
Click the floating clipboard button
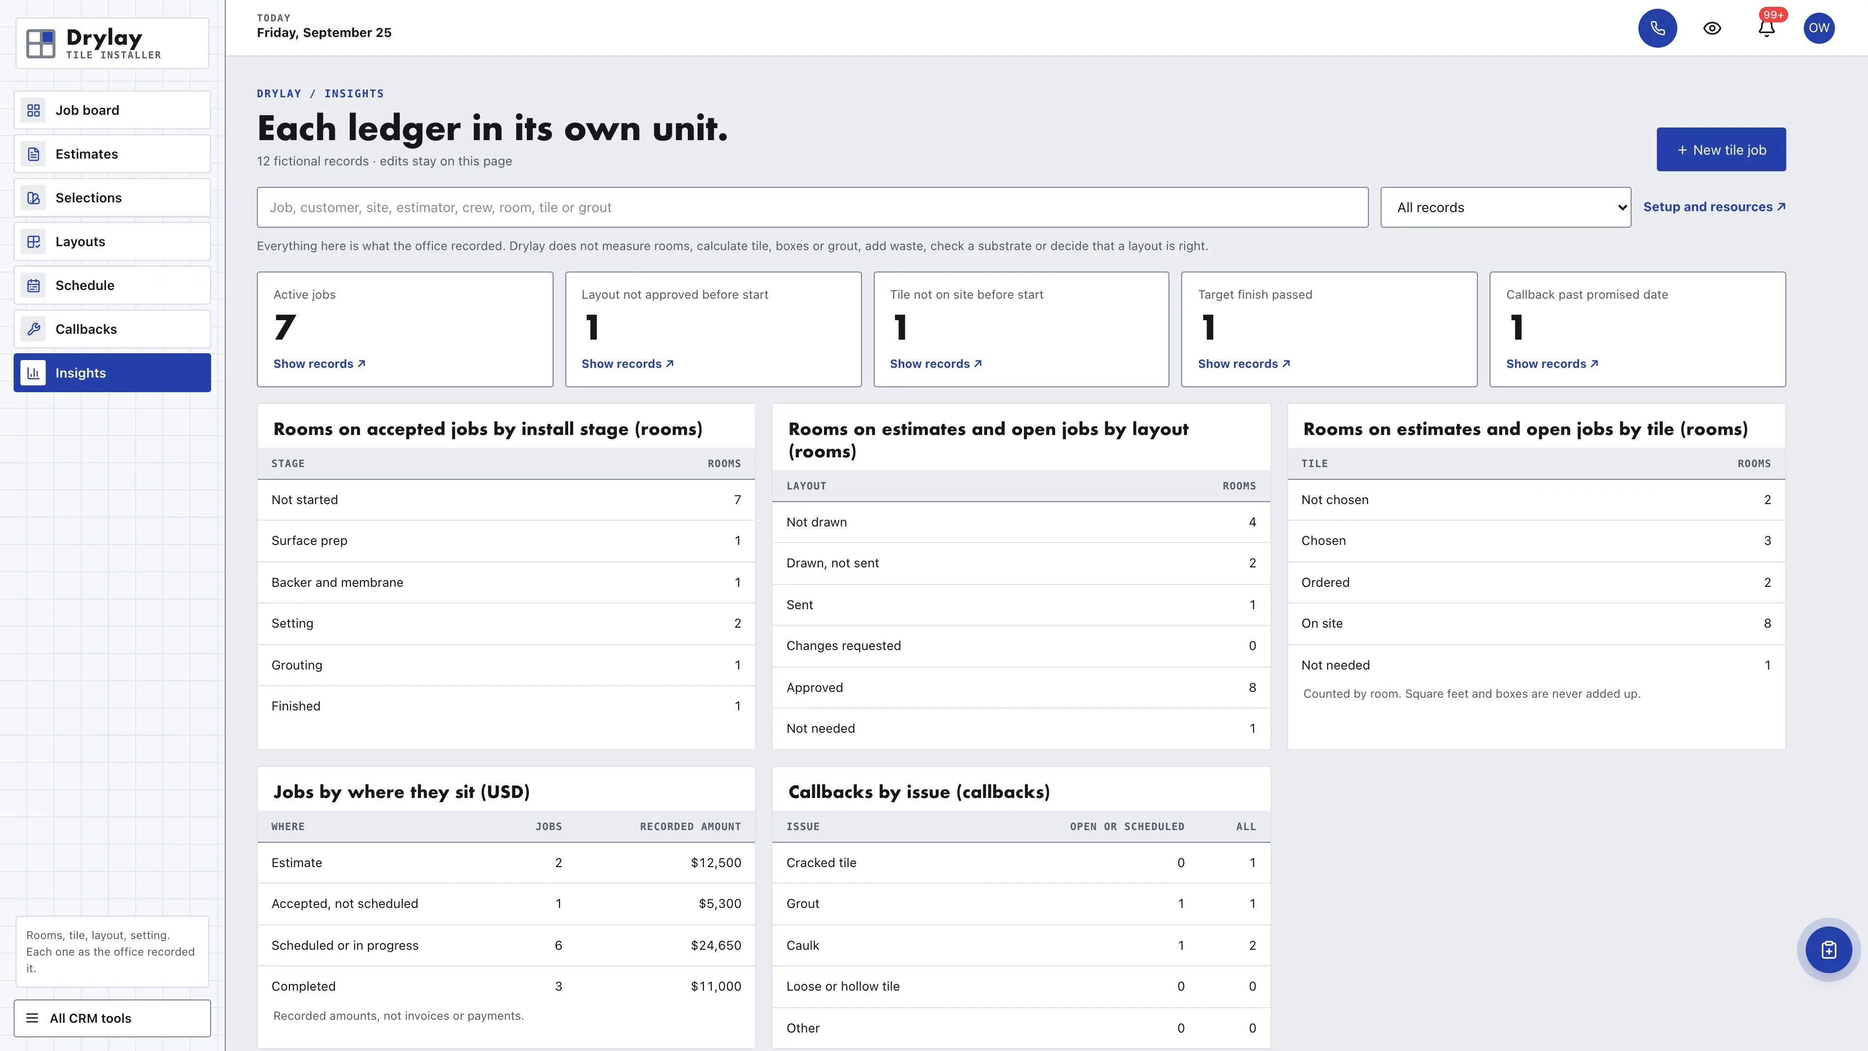pyautogui.click(x=1829, y=949)
